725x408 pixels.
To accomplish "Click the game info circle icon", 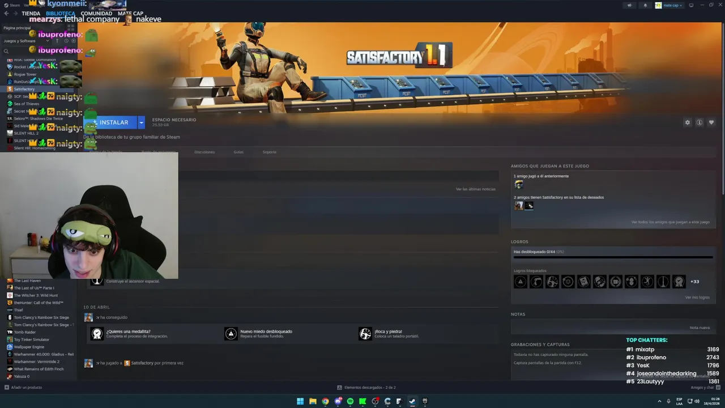I will (x=700, y=122).
